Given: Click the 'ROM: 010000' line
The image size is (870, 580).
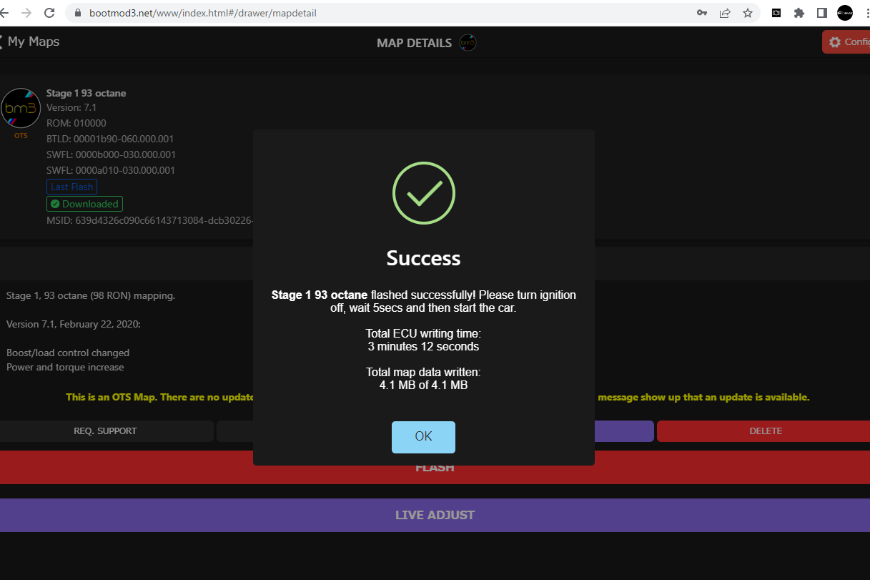Looking at the screenshot, I should 76,123.
